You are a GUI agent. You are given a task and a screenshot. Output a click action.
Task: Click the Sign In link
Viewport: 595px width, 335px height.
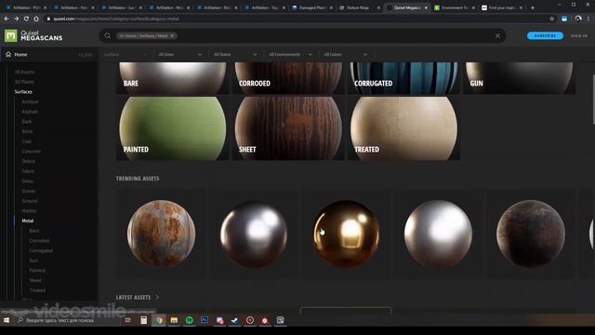579,35
